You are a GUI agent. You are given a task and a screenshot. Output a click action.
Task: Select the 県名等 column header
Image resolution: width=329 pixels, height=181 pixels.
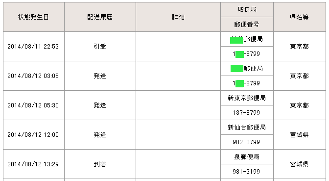point(300,17)
